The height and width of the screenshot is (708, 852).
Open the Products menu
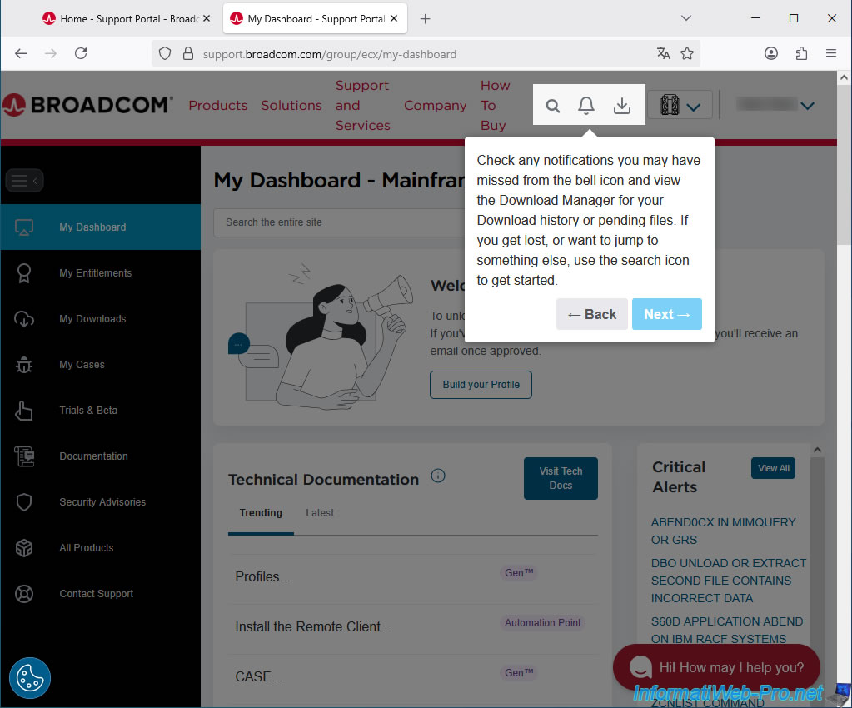217,106
